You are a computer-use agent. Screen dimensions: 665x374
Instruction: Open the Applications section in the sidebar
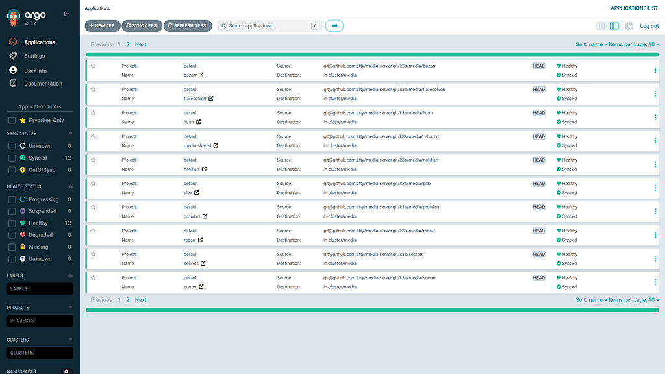40,42
